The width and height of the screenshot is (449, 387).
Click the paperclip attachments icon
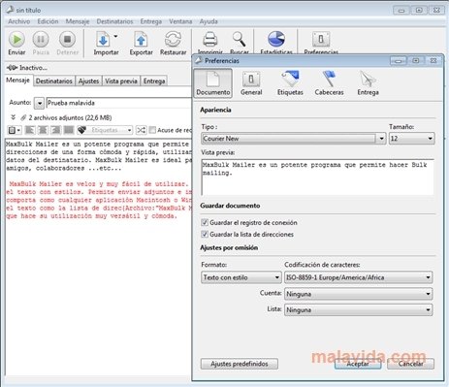(23, 117)
